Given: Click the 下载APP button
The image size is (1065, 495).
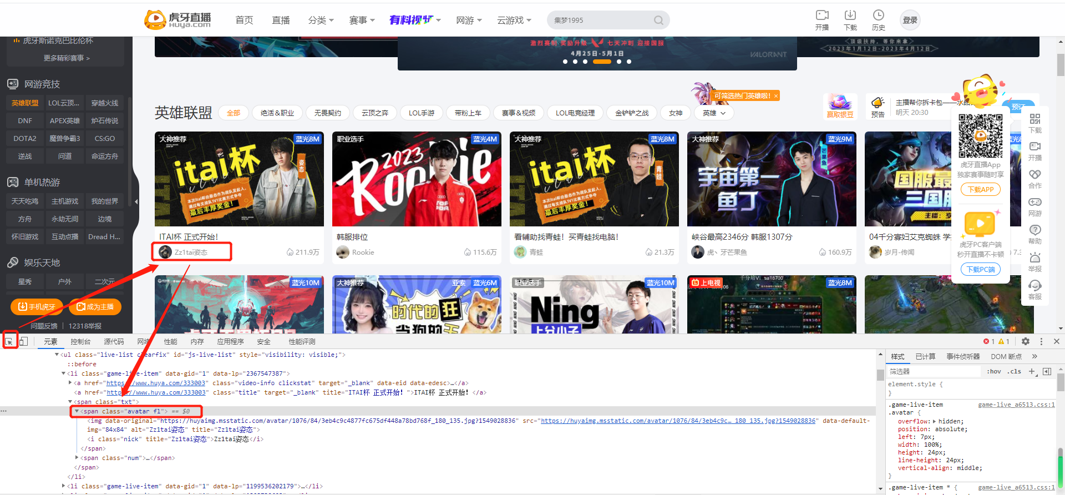Looking at the screenshot, I should (980, 189).
